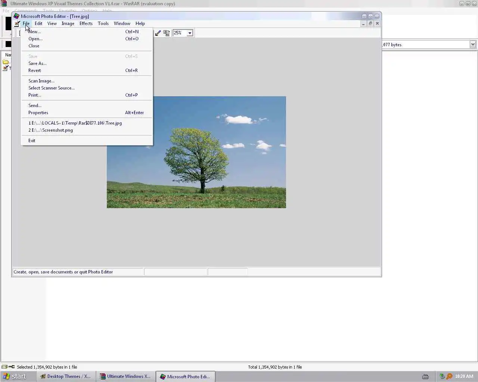Screen dimensions: 478x382
Task: Click the green system tray icon
Action: point(442,376)
